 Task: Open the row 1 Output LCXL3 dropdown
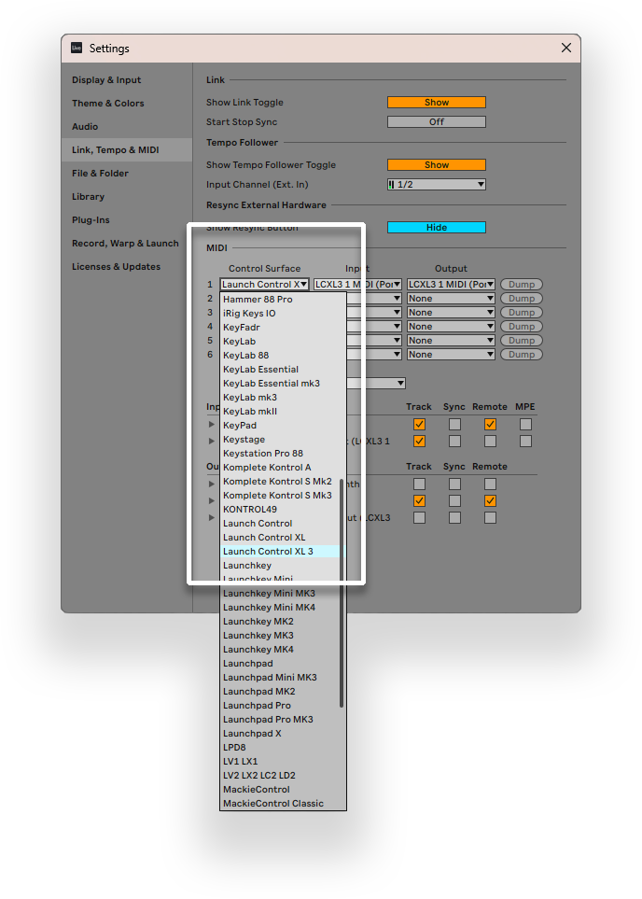coord(451,285)
